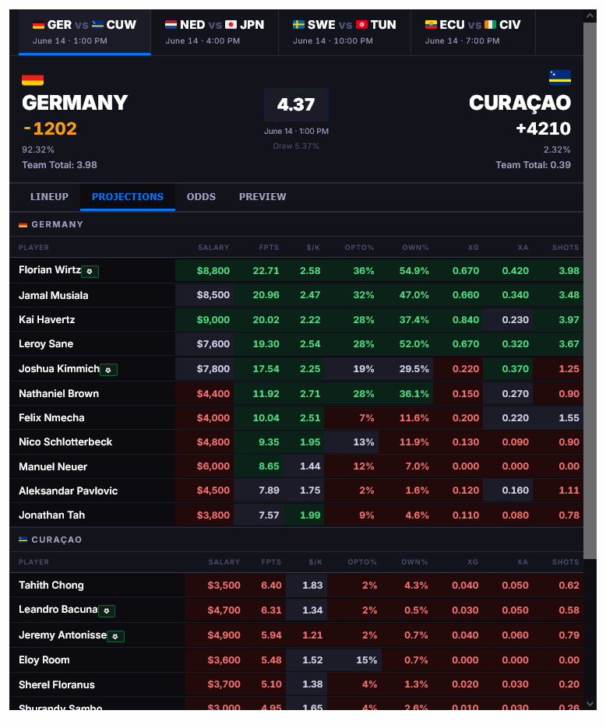This screenshot has height=728, width=606.
Task: Click the small Germany flag in the table header
Action: coord(23,225)
